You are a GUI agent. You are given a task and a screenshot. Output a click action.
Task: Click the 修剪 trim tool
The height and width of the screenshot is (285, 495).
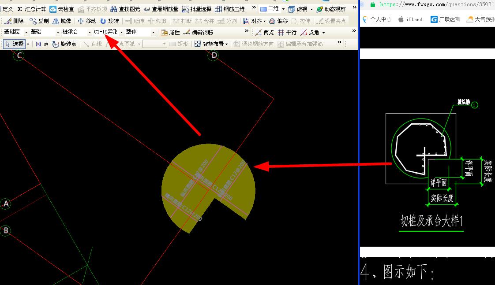[x=157, y=21]
